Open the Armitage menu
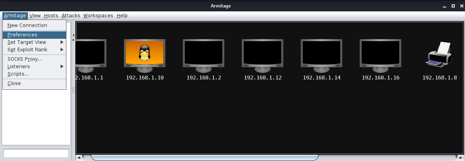This screenshot has width=465, height=161. [x=15, y=16]
